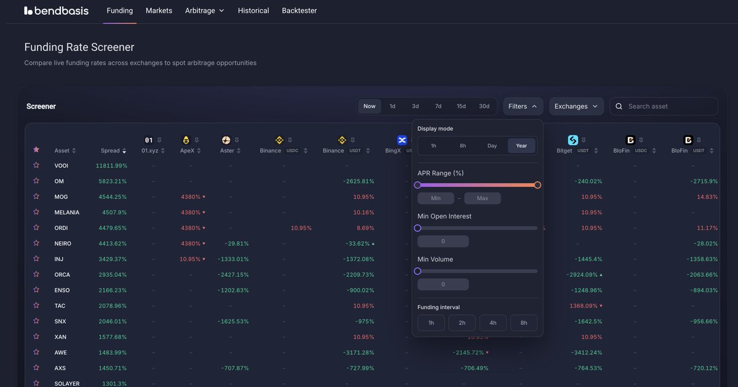Sort table by Spread column arrows
Image resolution: width=738 pixels, height=387 pixels.
pyautogui.click(x=124, y=151)
